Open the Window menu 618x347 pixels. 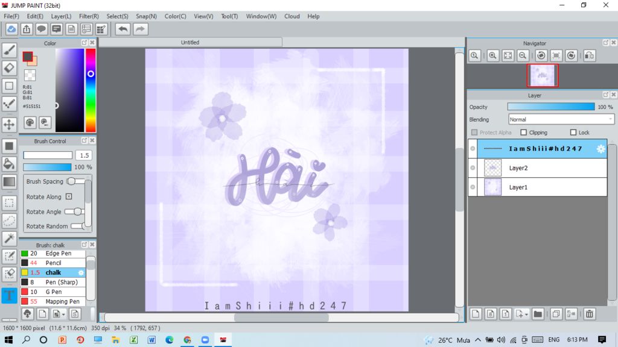(261, 16)
